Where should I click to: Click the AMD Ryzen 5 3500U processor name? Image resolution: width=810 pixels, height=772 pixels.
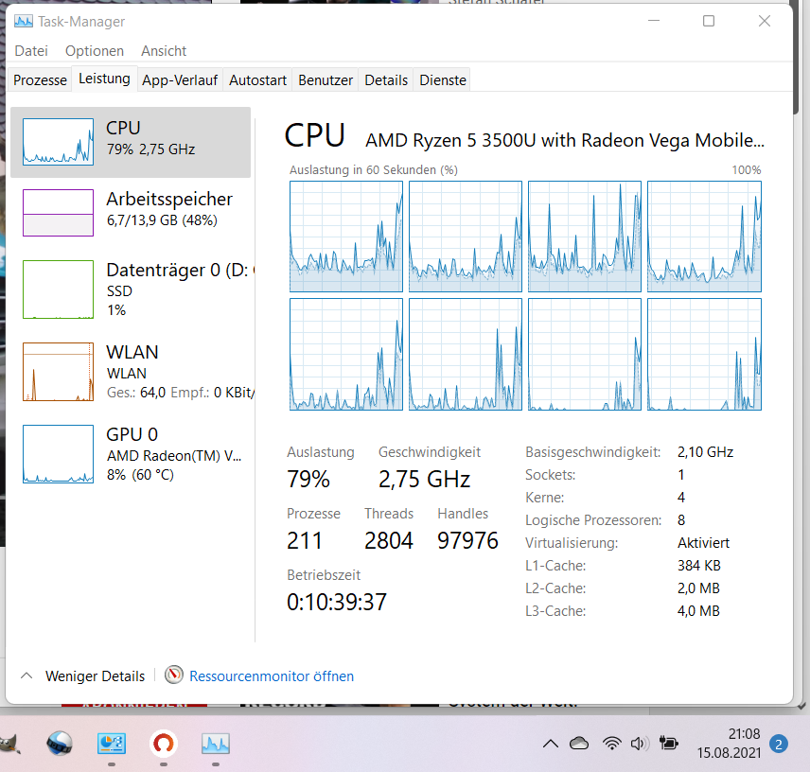[565, 140]
